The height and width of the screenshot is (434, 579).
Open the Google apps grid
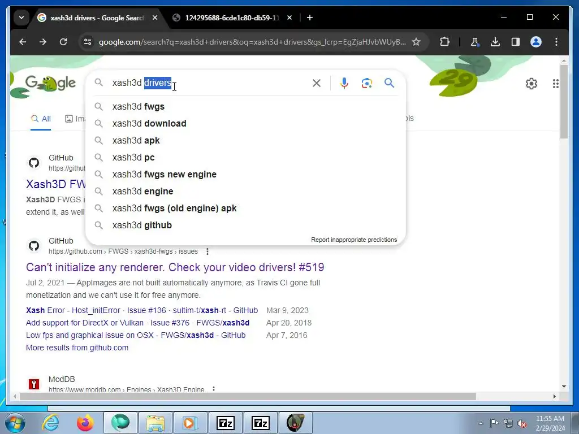(555, 84)
